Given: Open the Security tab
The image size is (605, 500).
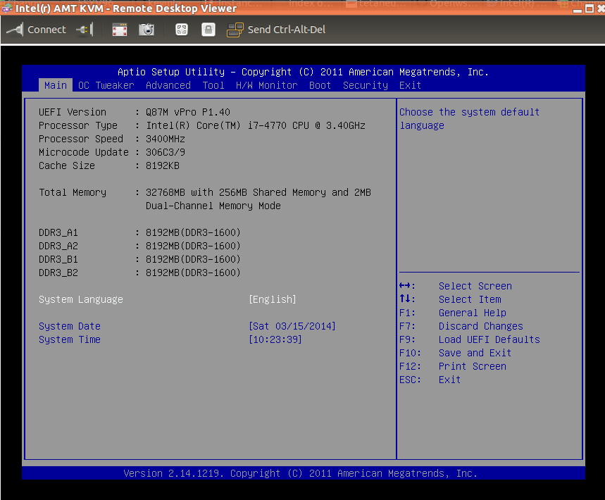Looking at the screenshot, I should click(x=366, y=85).
